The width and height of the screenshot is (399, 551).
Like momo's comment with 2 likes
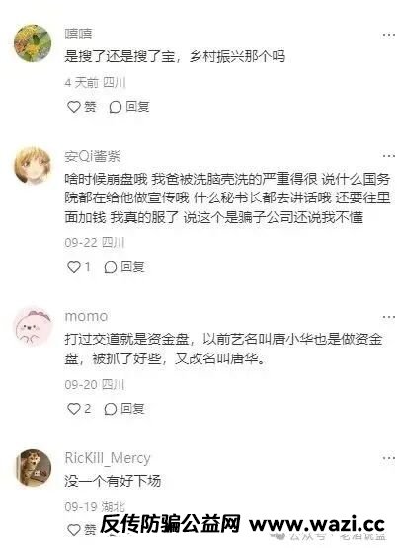(x=79, y=409)
